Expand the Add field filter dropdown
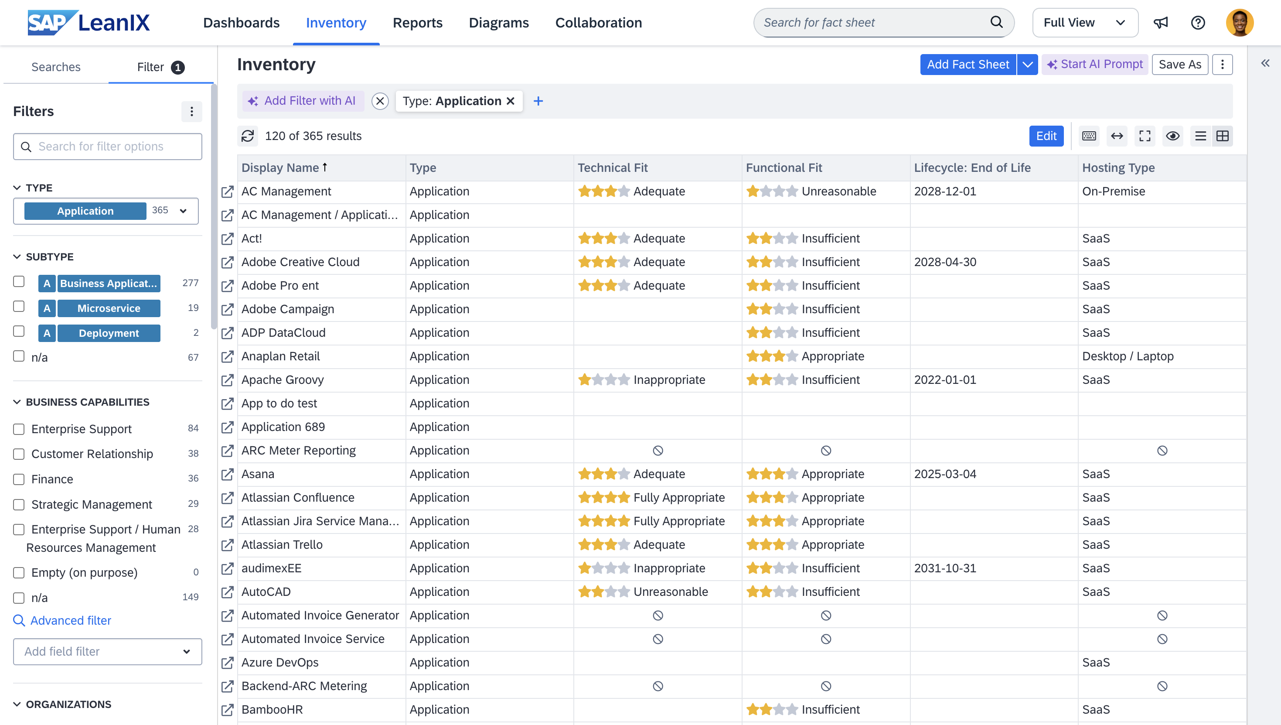1281x725 pixels. pos(107,651)
